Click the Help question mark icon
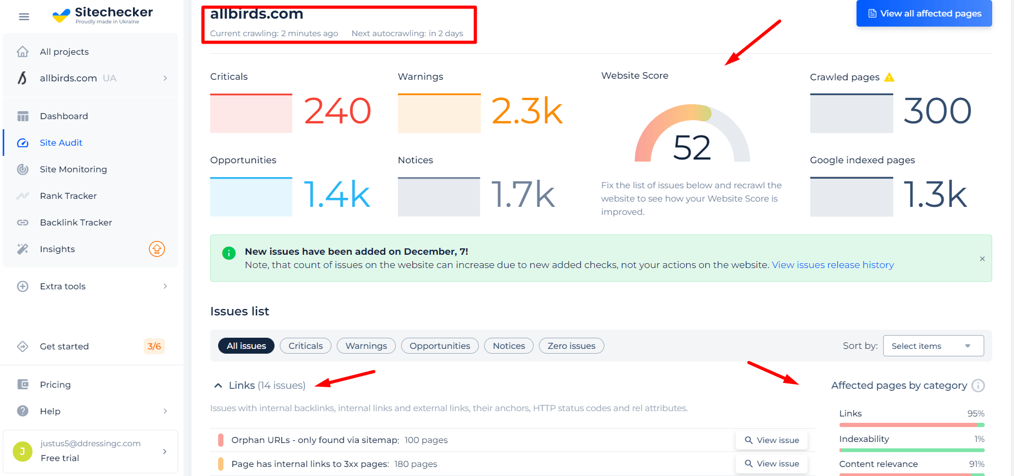Image resolution: width=1014 pixels, height=476 pixels. [23, 411]
